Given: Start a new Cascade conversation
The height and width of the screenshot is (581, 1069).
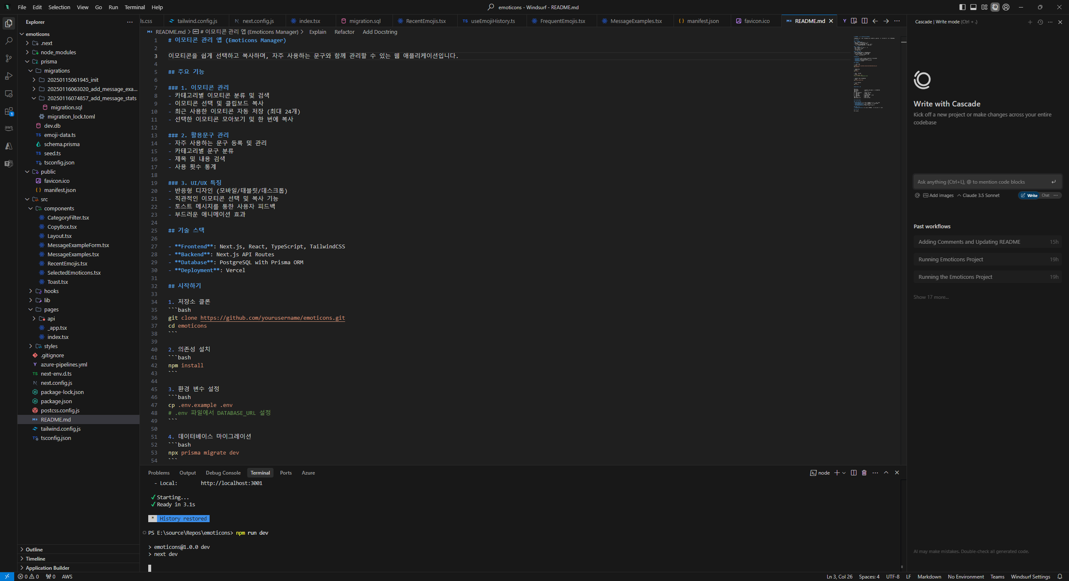Looking at the screenshot, I should (1030, 22).
